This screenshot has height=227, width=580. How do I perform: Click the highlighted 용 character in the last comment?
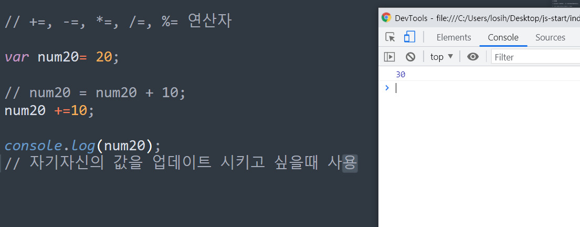[x=350, y=163]
